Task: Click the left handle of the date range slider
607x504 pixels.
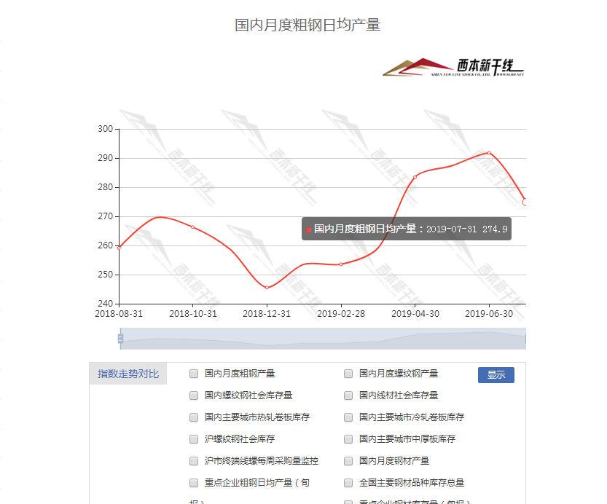Action: (x=120, y=338)
